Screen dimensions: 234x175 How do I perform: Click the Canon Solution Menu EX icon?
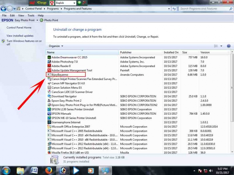point(49,88)
